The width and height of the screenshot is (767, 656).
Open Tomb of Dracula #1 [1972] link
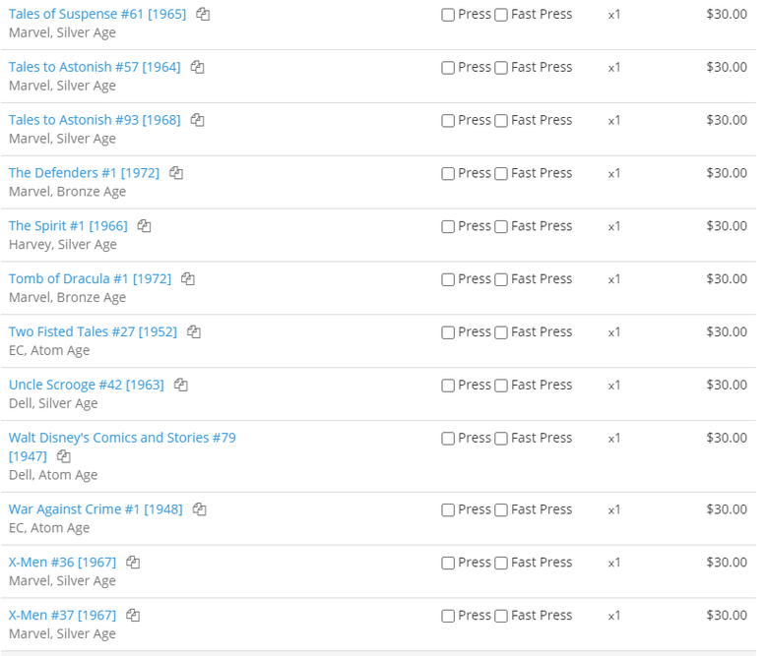(90, 279)
